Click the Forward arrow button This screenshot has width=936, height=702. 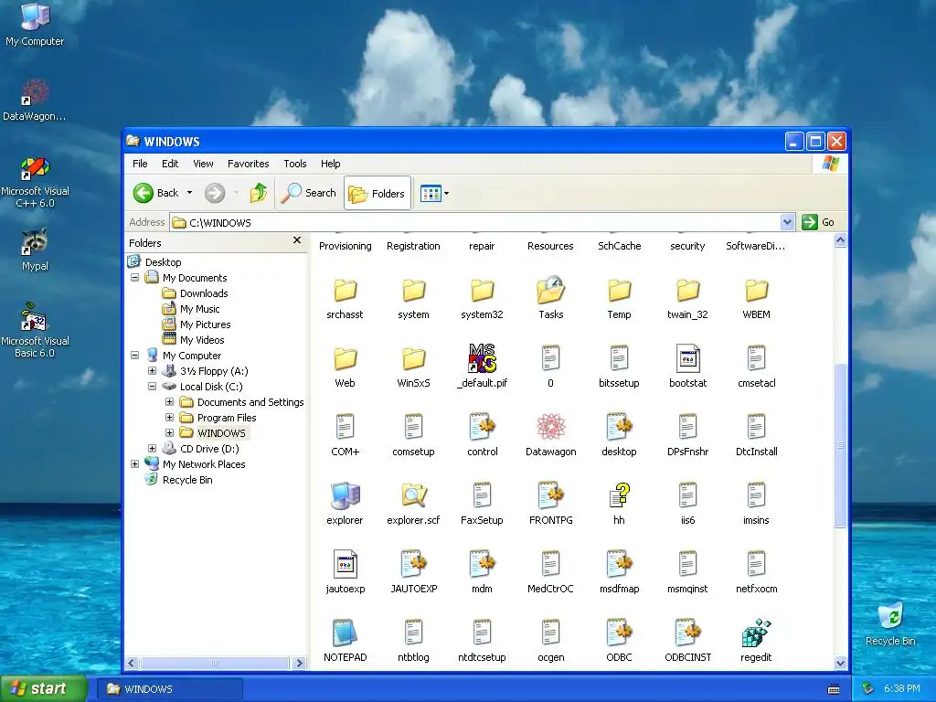(215, 193)
